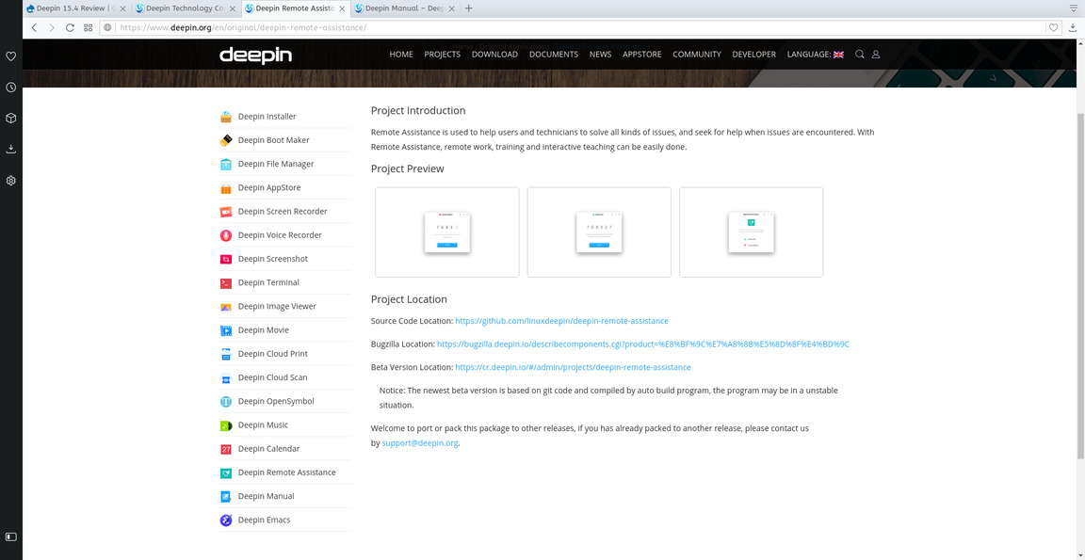Open the tab menu at the top right
This screenshot has width=1085, height=560.
coord(1074,8)
